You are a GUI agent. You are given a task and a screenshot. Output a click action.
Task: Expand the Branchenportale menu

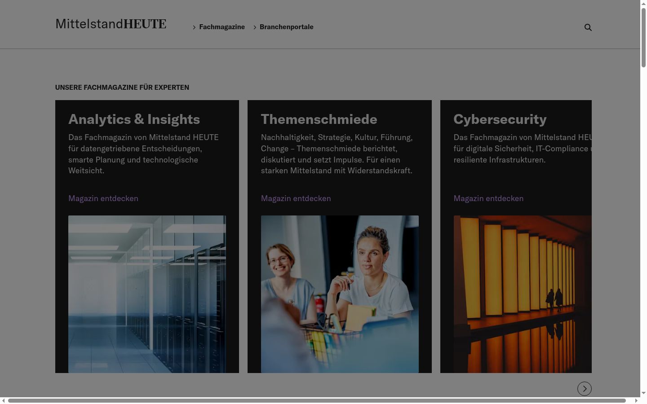pyautogui.click(x=283, y=27)
